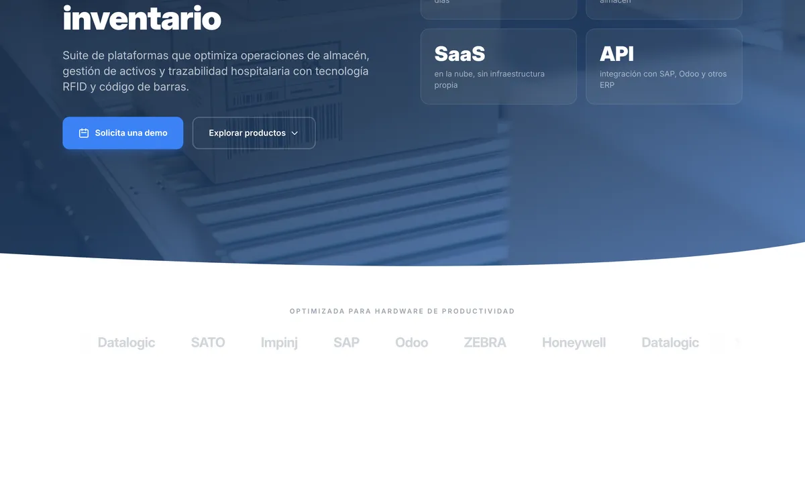Click 'en la nube, sin infraestructura propia' text
Screen dimensions: 805x503
tap(490, 79)
